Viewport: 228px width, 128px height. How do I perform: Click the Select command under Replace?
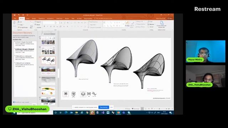pos(150,27)
